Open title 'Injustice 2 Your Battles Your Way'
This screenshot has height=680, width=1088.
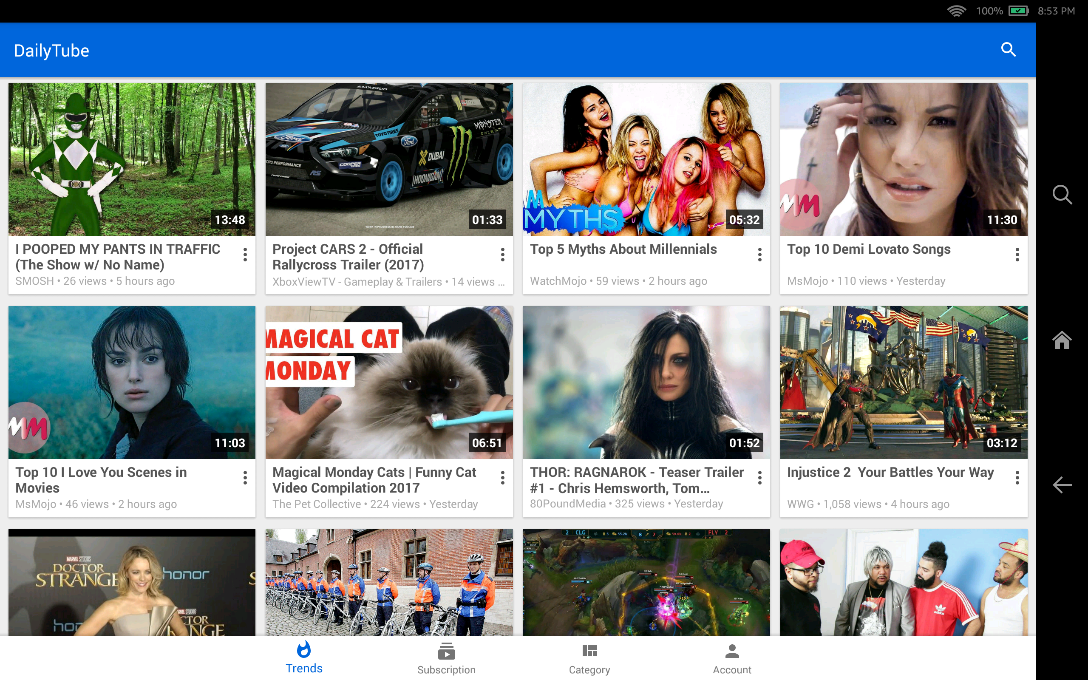(891, 472)
